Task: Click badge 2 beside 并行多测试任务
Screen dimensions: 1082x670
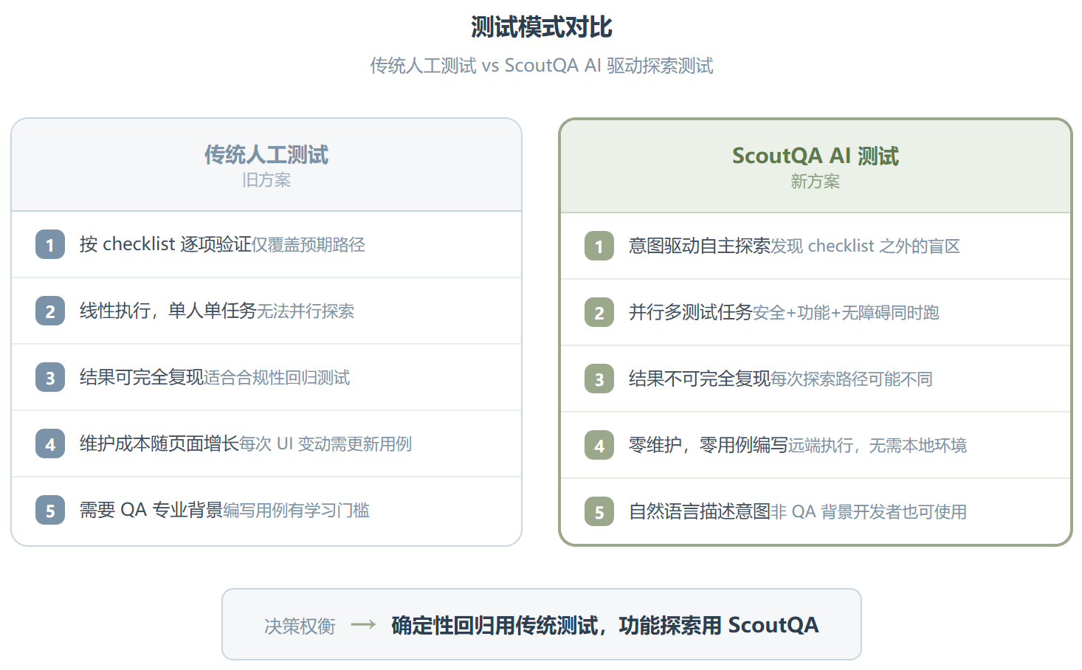Action: (x=599, y=312)
